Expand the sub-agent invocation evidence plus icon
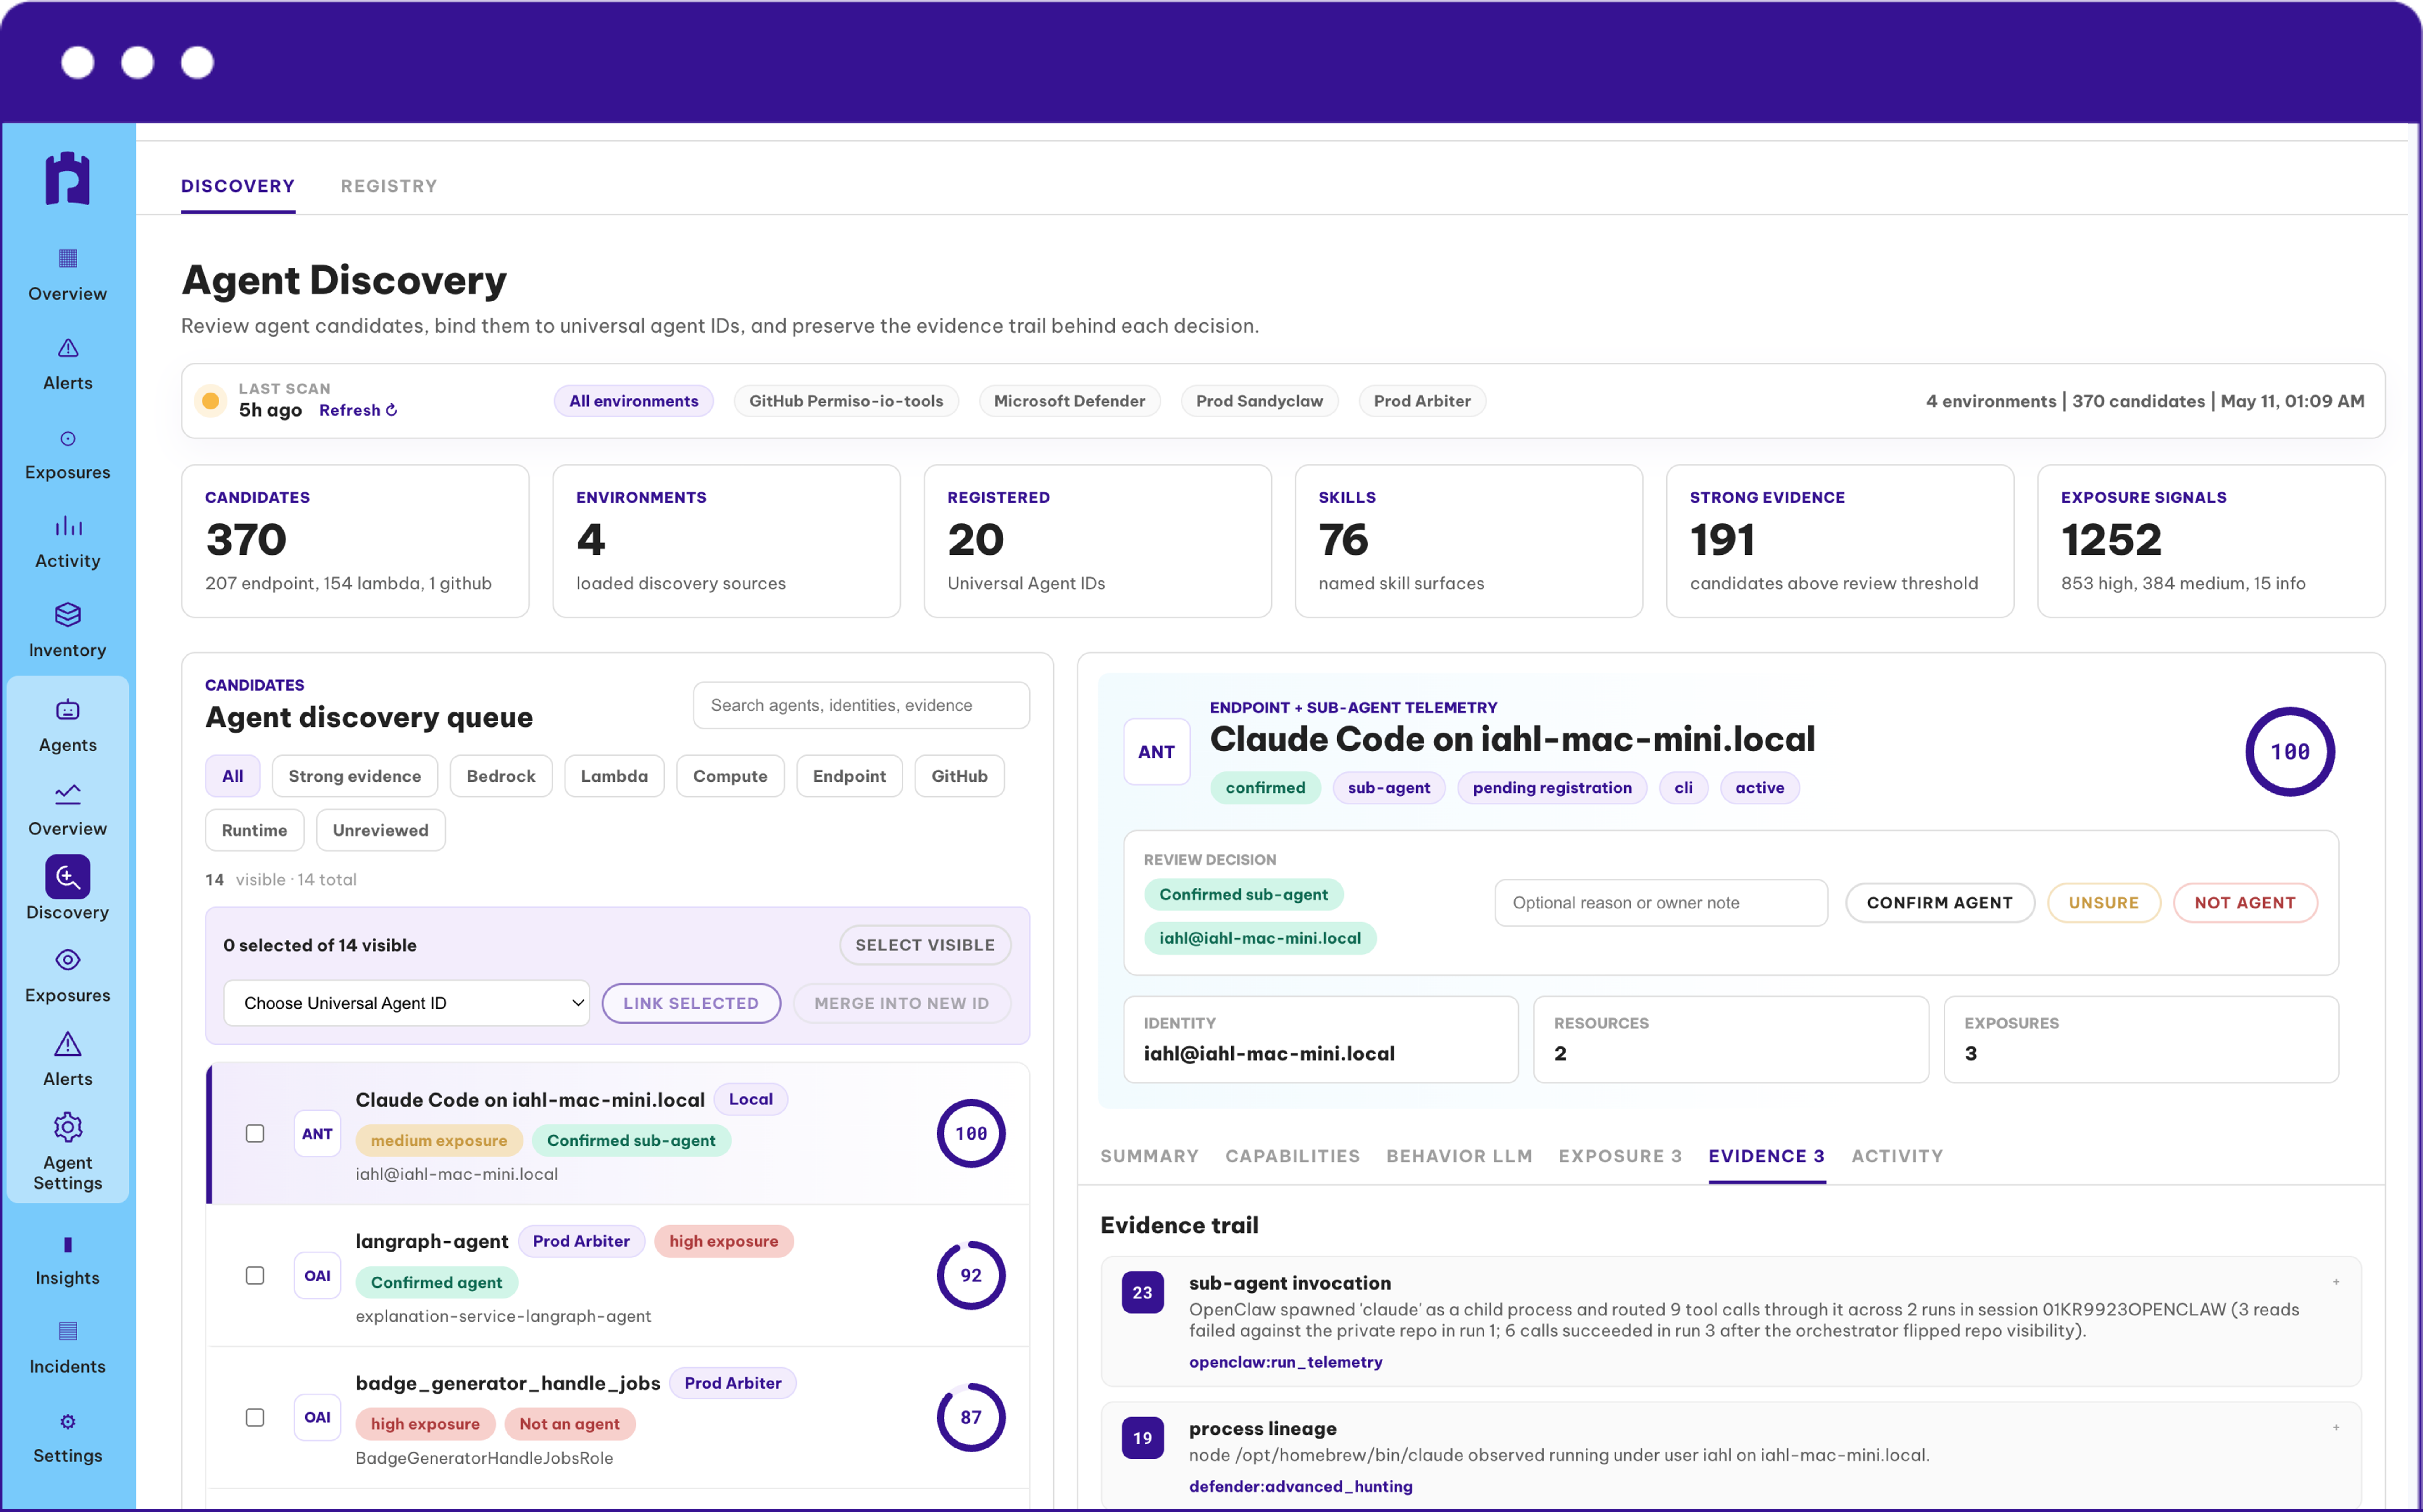 [x=2336, y=1282]
